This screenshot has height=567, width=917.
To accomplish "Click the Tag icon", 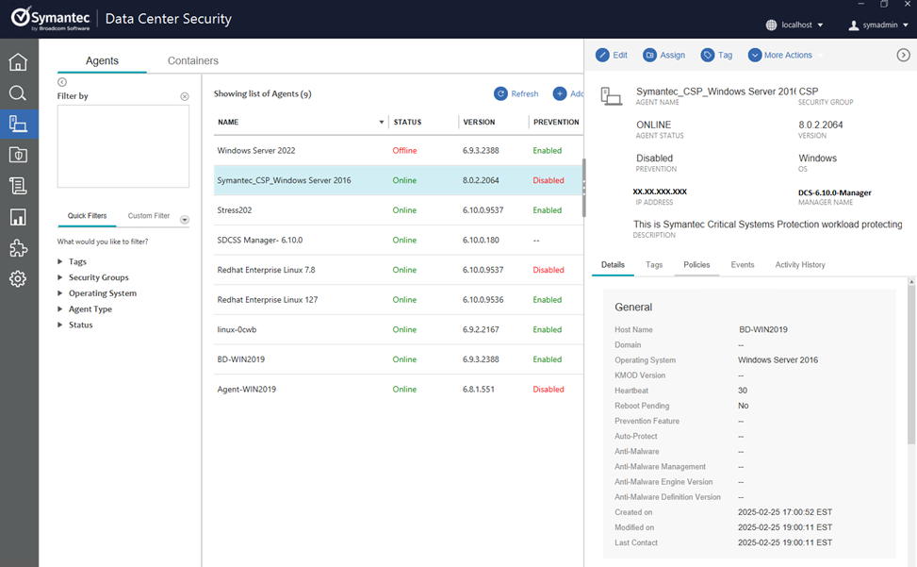I will (708, 55).
